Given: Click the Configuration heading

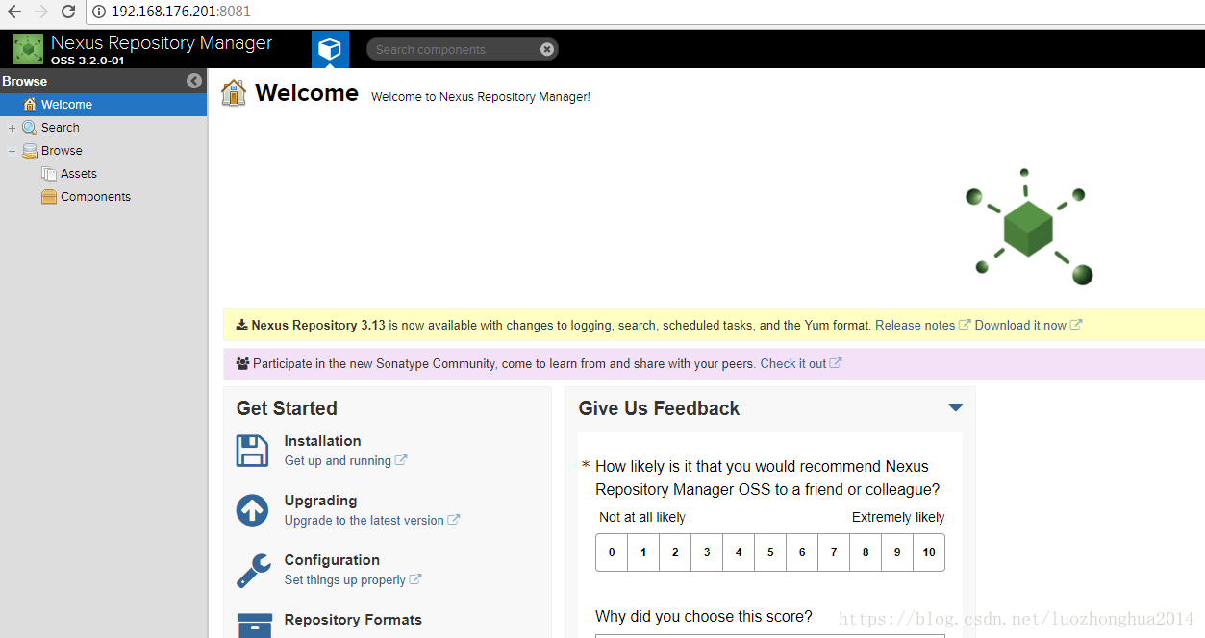Looking at the screenshot, I should (332, 560).
